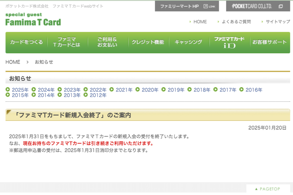Open the 2025年 news archive link
This screenshot has width=293, height=195.
[x=20, y=90]
